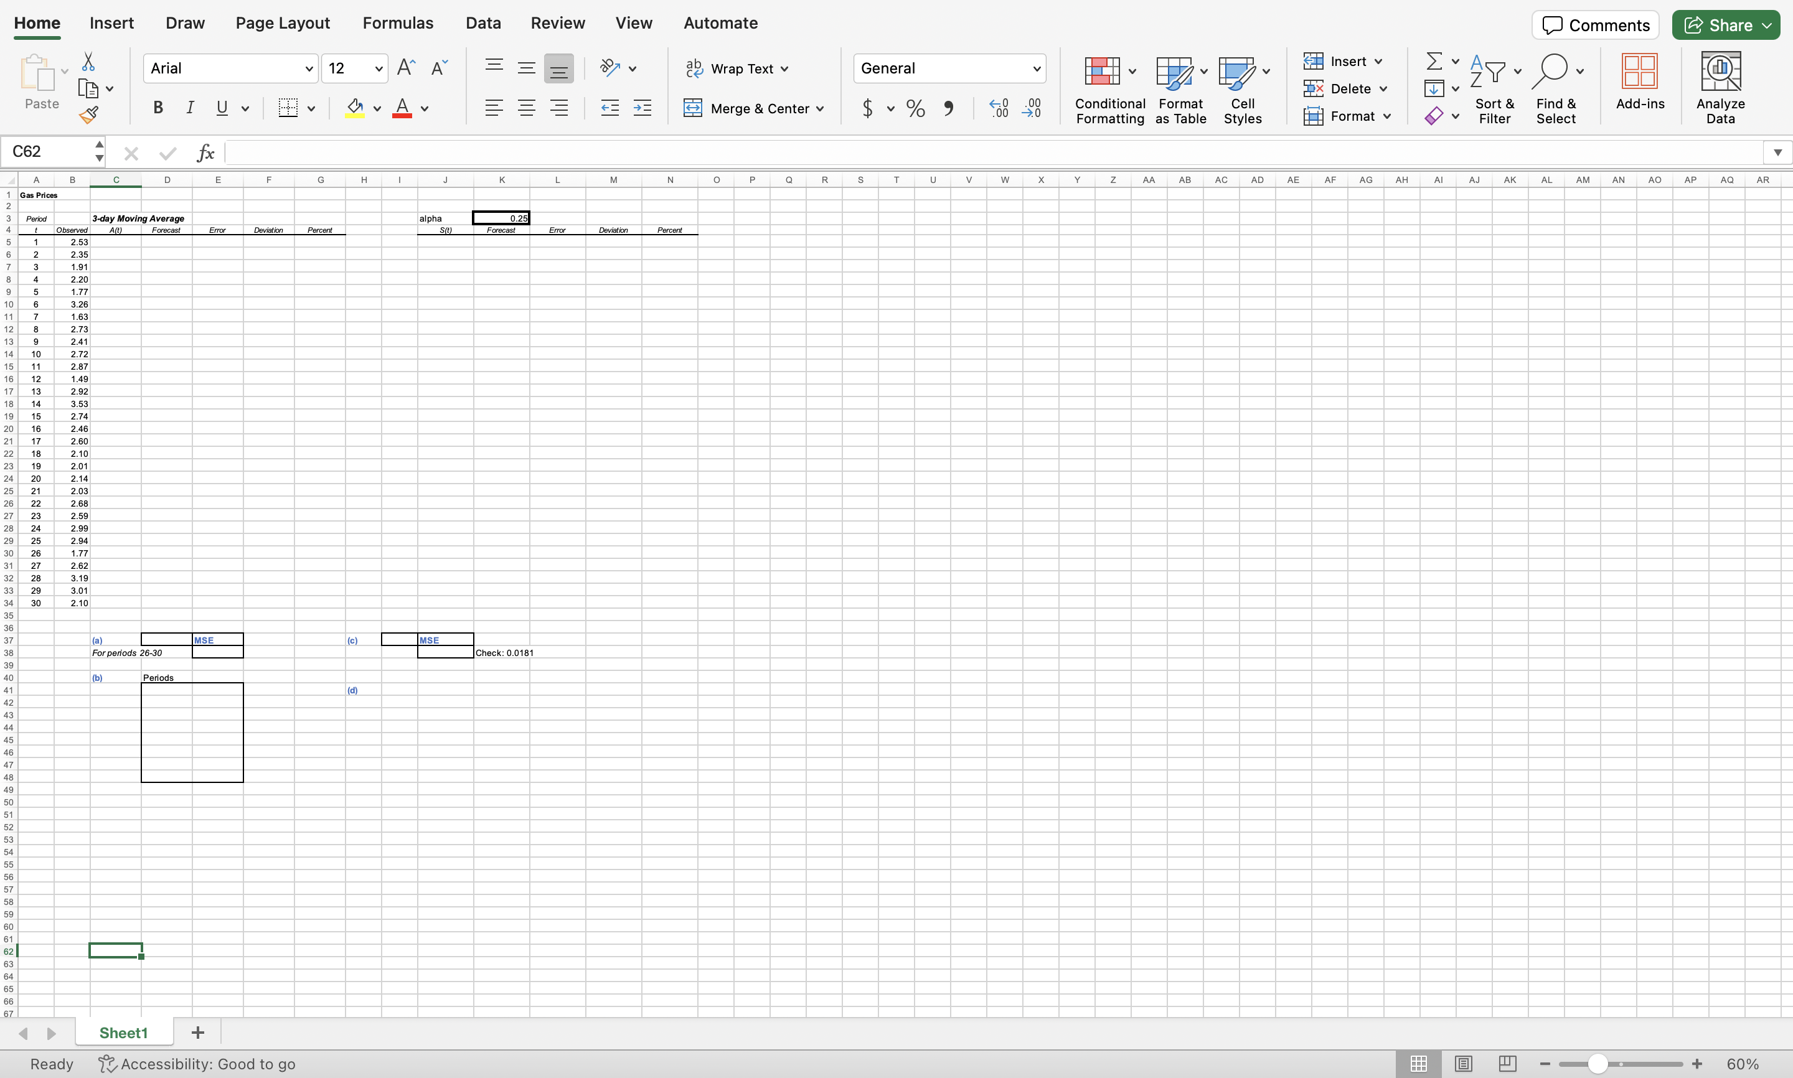
Task: Click the Increase Font Size icon
Action: 406,68
